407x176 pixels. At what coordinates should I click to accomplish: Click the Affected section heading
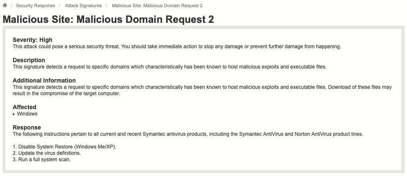coord(25,107)
